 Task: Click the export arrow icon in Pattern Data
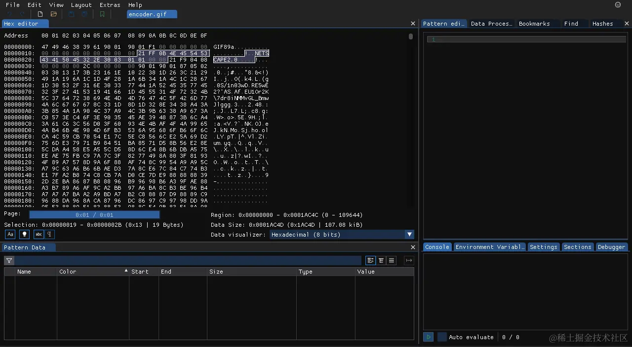pyautogui.click(x=409, y=260)
